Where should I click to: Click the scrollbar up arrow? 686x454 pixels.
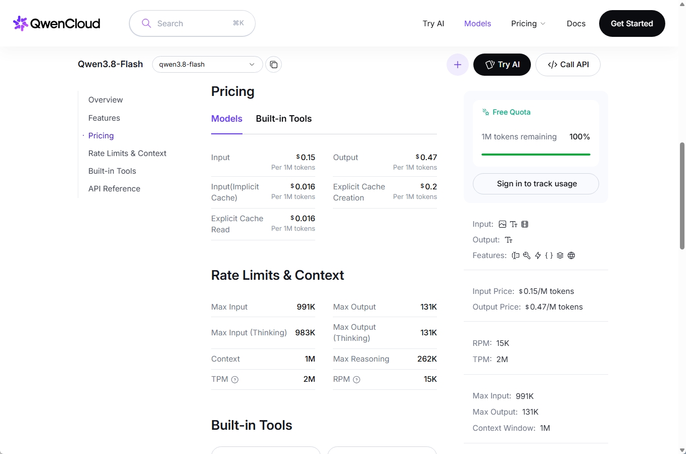682,4
